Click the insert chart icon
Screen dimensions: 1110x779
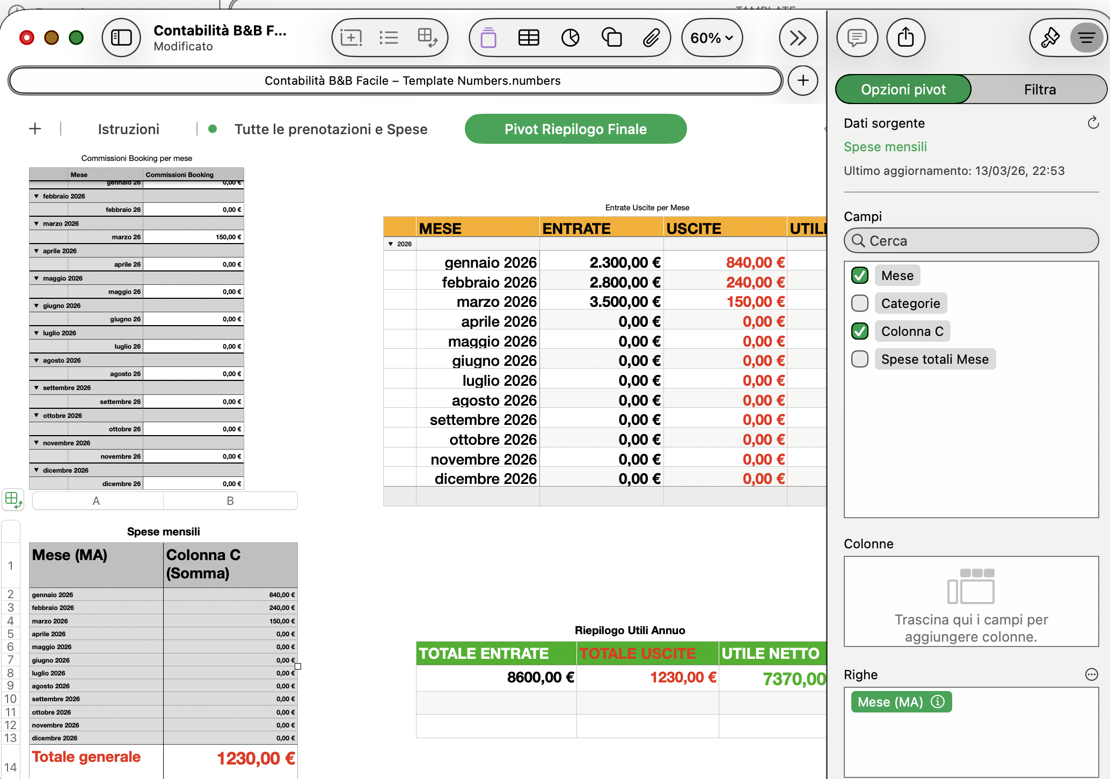[570, 38]
